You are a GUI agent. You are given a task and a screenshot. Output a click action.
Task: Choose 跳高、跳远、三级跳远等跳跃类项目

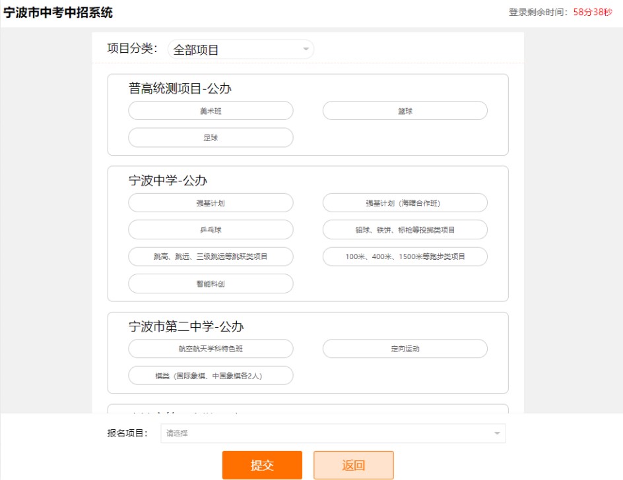pos(211,256)
